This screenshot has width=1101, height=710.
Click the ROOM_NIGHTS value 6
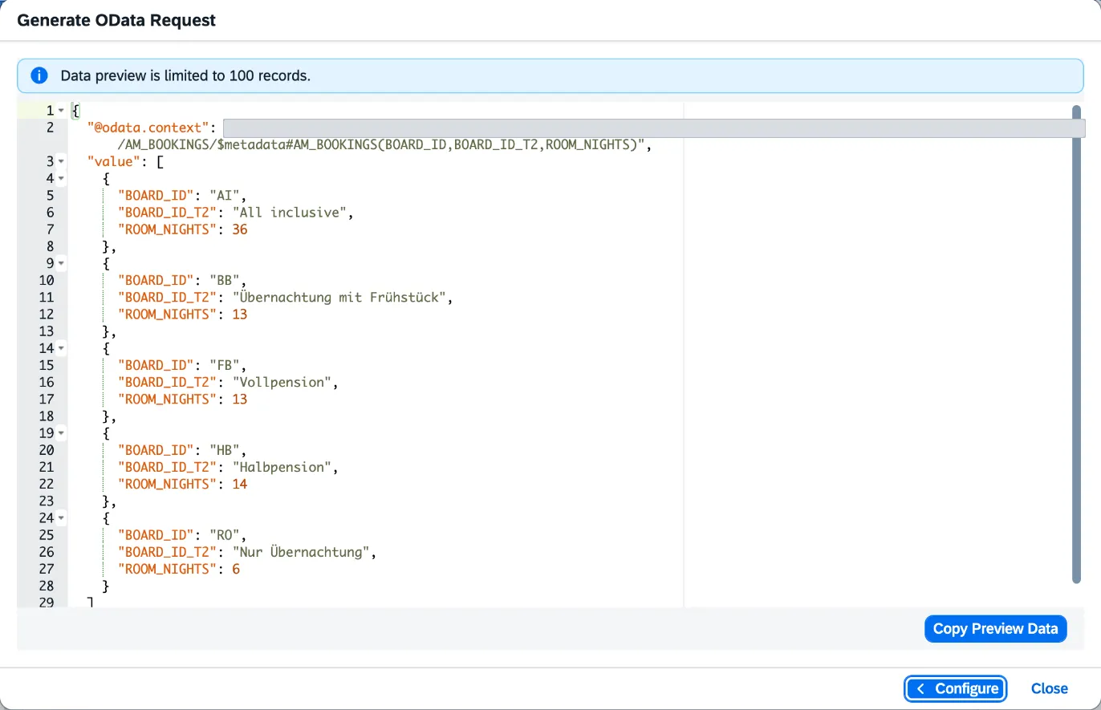(236, 570)
